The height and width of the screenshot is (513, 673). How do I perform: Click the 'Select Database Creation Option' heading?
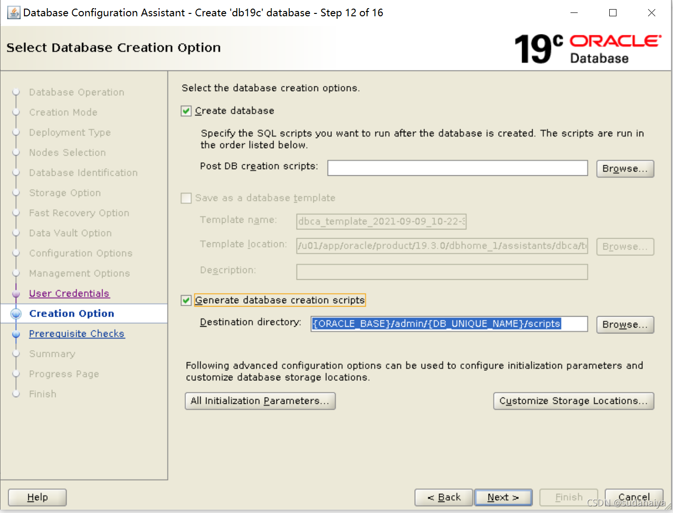coord(114,47)
